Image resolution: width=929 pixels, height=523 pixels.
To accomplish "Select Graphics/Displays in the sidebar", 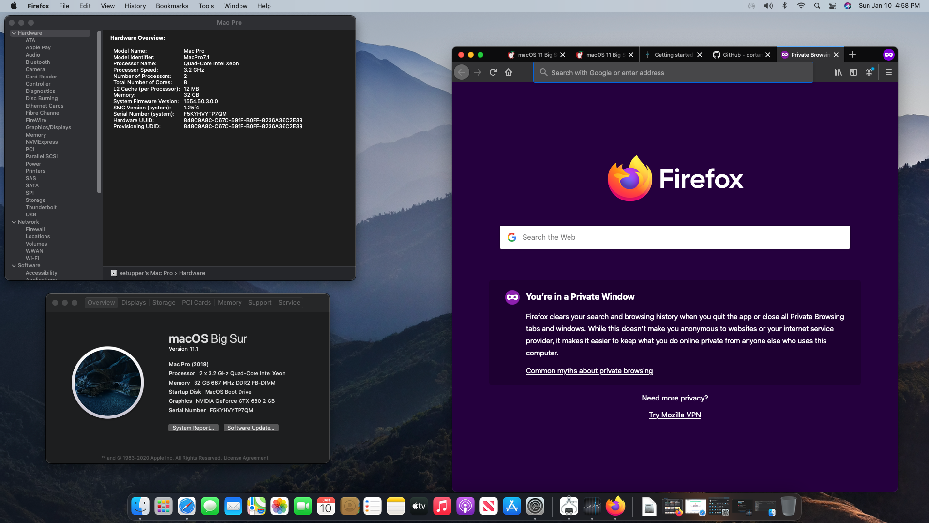I will [48, 128].
